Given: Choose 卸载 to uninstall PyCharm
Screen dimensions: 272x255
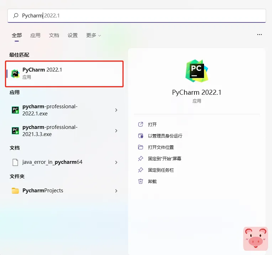Looking at the screenshot, I should (x=152, y=181).
